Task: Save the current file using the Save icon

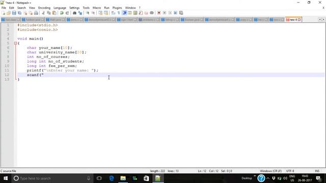Action: [x=14, y=13]
